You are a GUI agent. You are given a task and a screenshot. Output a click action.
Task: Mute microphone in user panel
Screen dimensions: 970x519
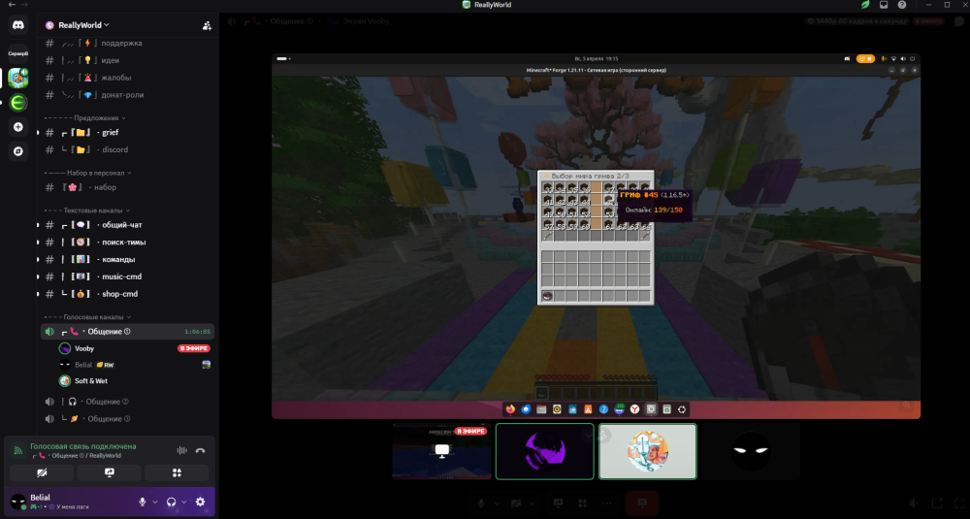click(x=143, y=502)
